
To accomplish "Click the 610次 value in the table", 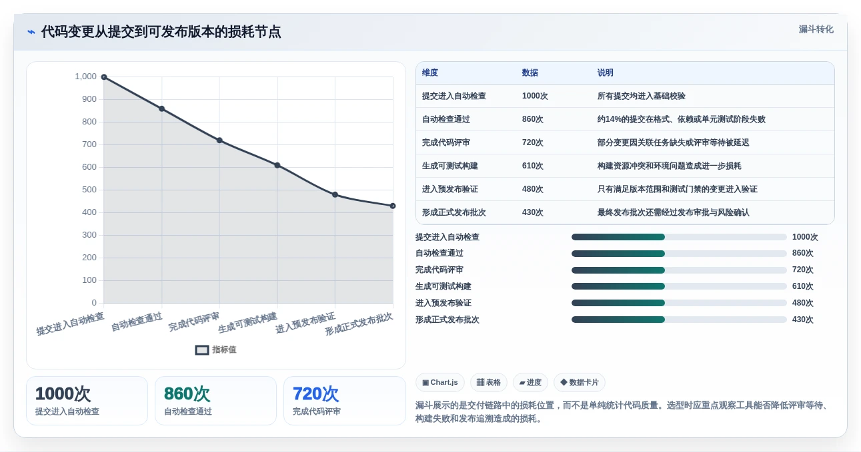I will pyautogui.click(x=533, y=166).
